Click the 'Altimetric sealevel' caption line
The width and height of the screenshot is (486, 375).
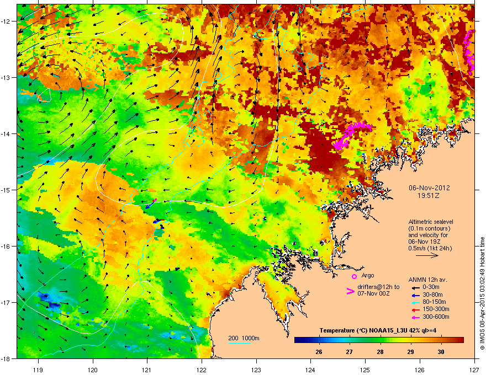pos(431,222)
